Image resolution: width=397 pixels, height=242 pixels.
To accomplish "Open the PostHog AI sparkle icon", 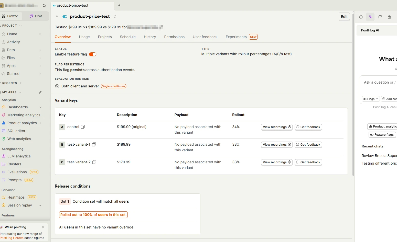I will pos(370,17).
